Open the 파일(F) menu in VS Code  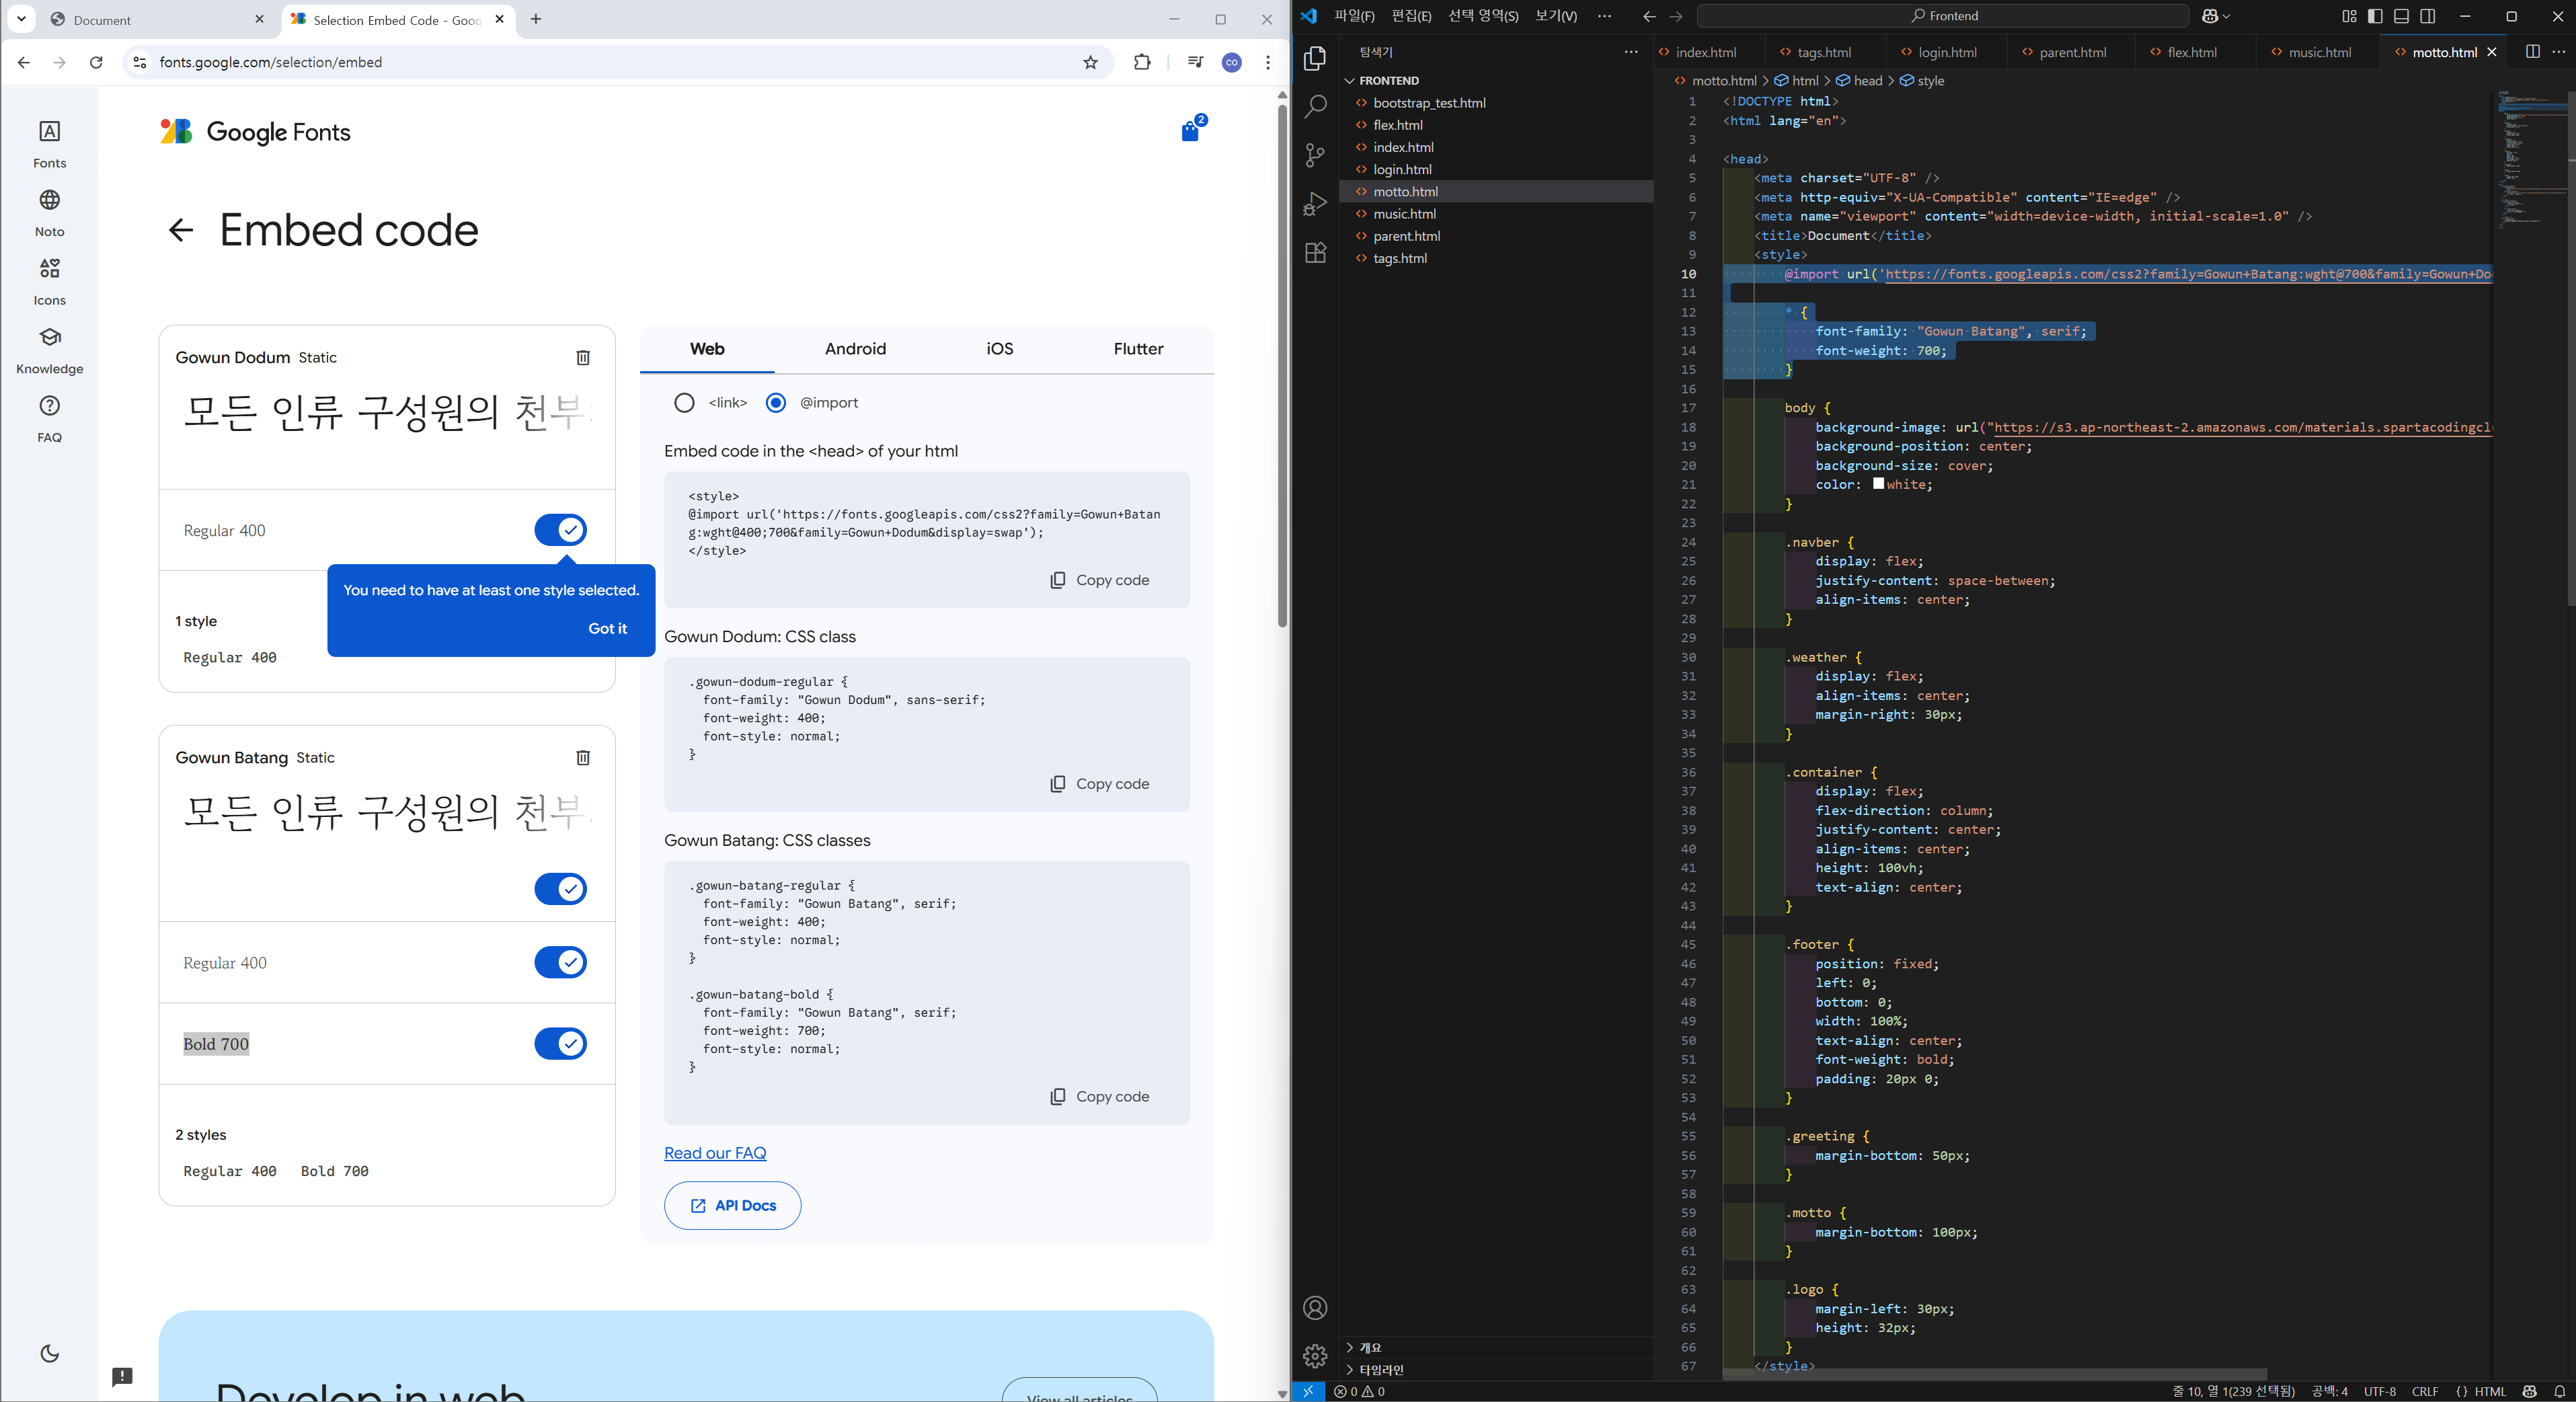click(1354, 16)
